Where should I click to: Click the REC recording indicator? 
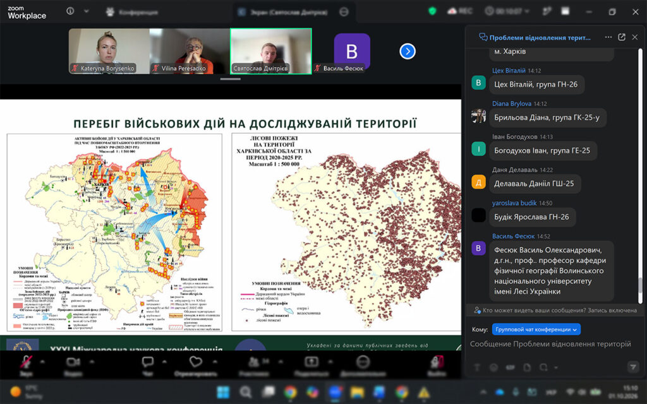(x=460, y=11)
